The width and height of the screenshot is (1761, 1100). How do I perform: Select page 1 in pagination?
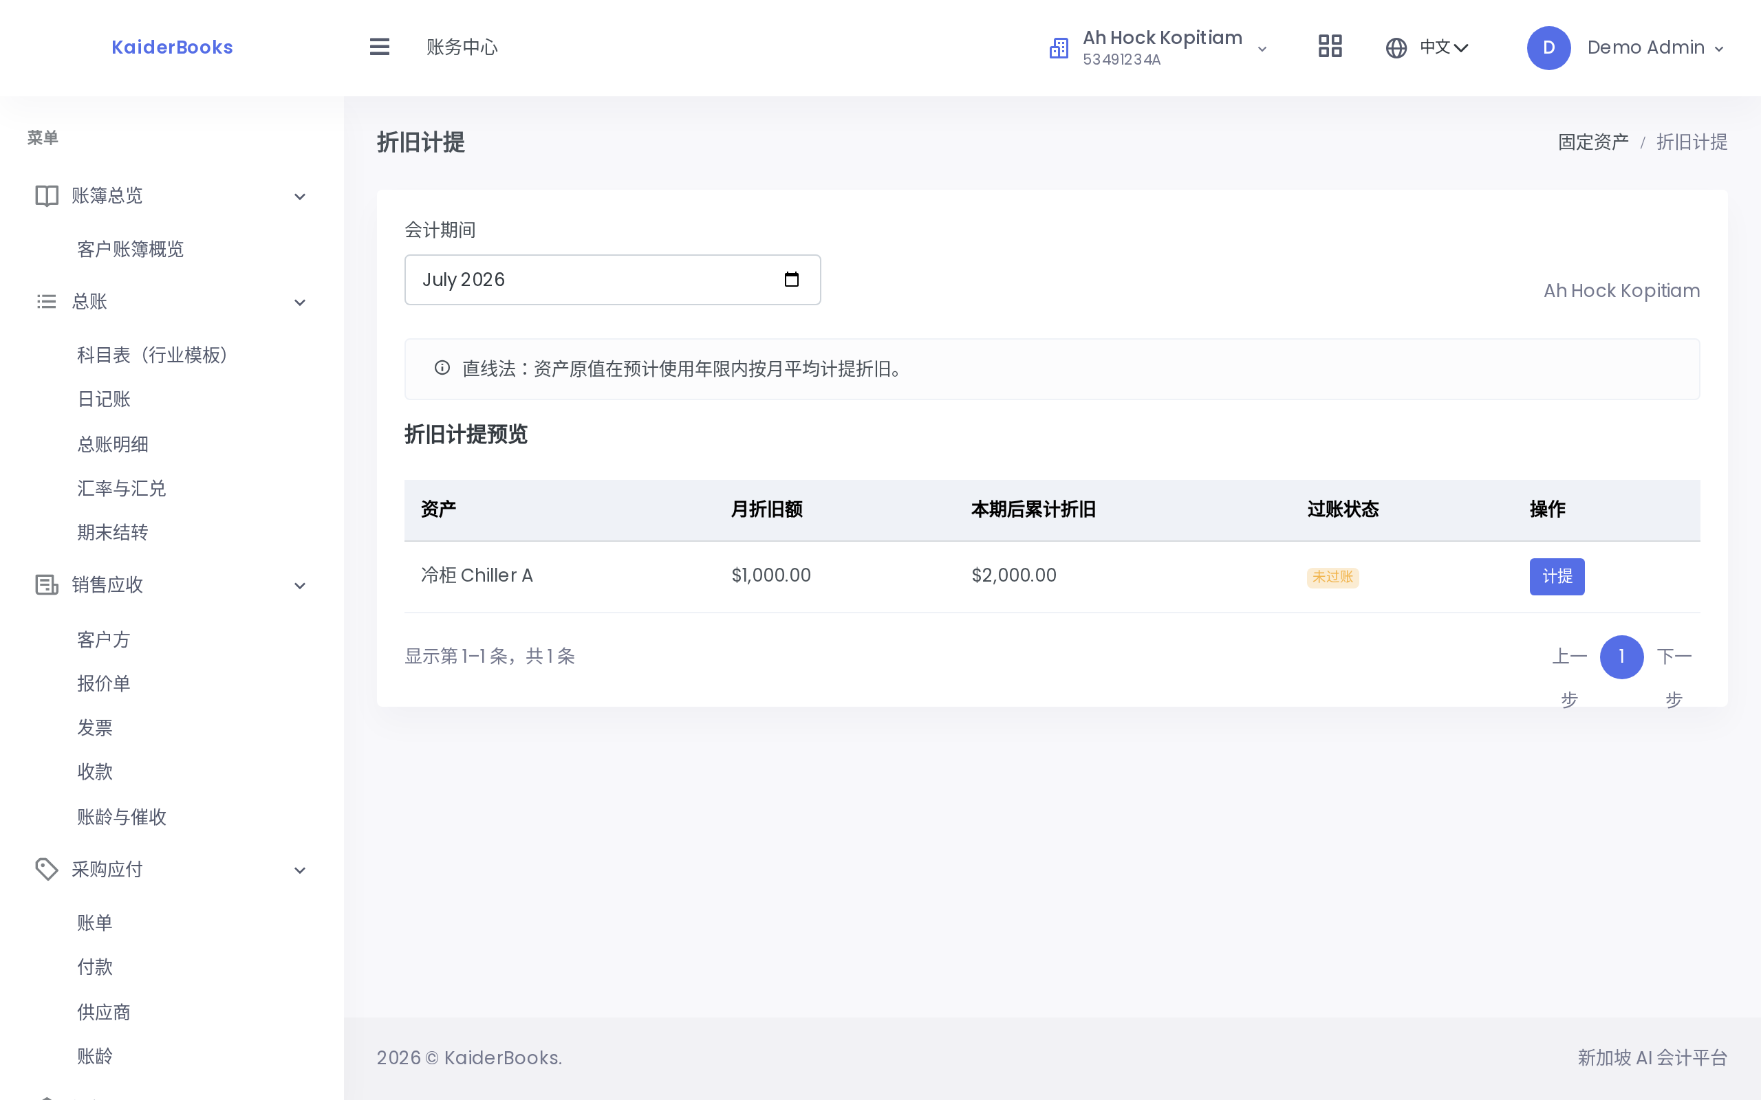(1621, 657)
